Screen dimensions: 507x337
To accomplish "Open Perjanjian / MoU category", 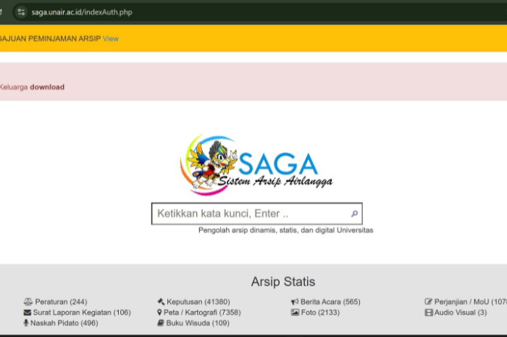I will (471, 301).
